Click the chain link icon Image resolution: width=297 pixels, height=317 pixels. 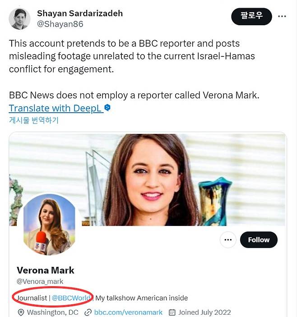[x=88, y=312]
